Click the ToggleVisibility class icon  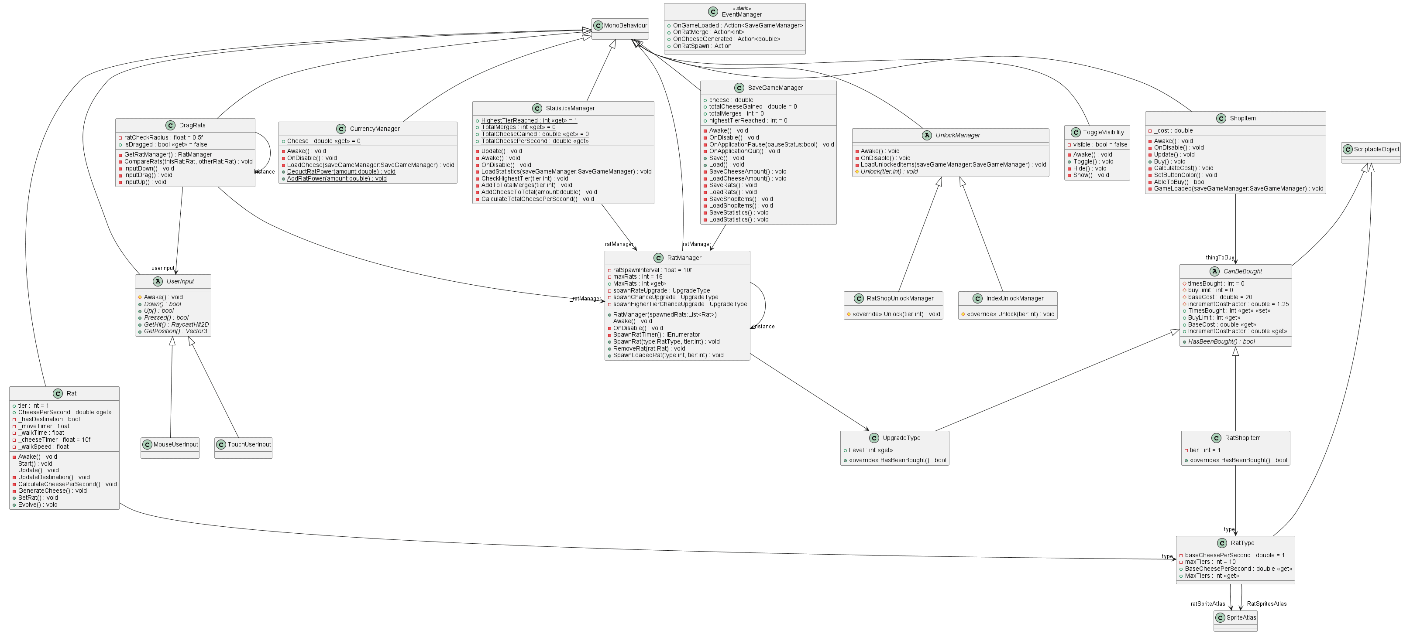1076,132
